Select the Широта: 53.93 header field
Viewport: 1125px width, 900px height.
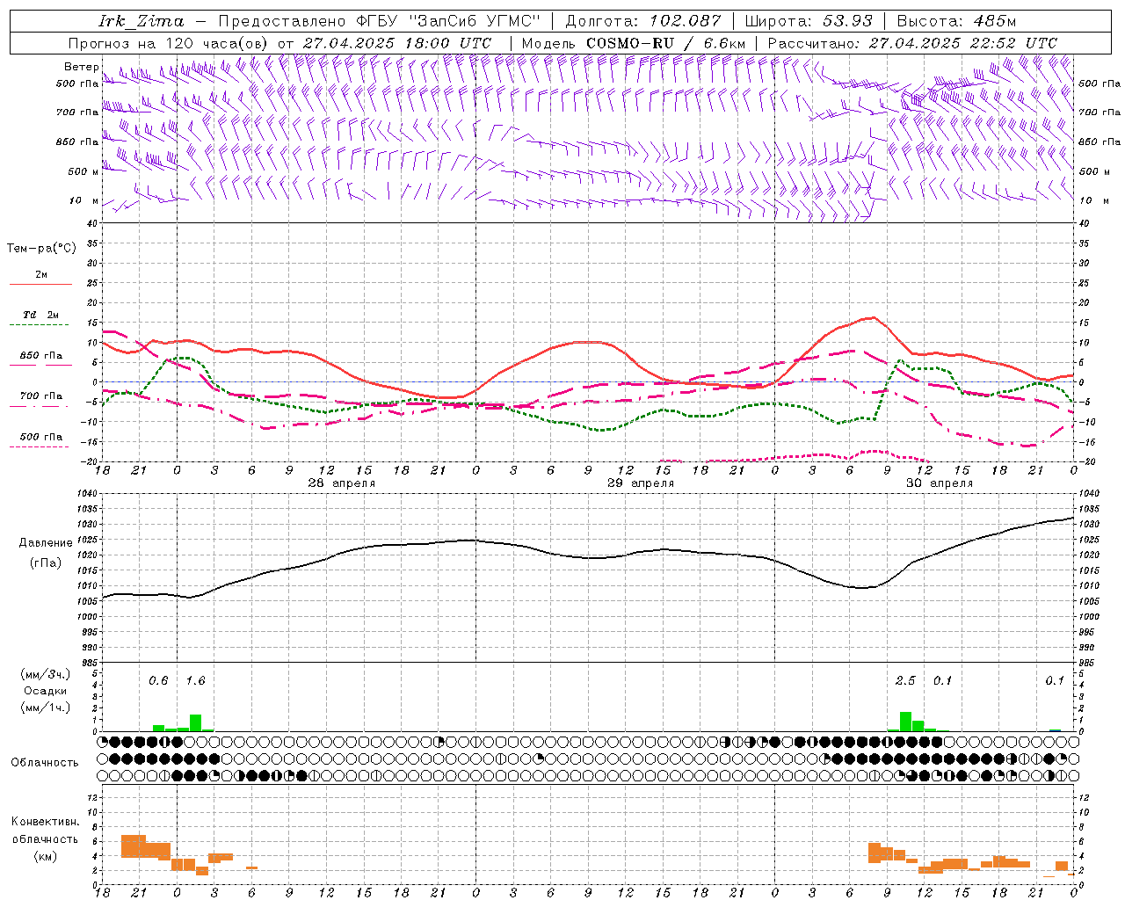click(x=809, y=20)
